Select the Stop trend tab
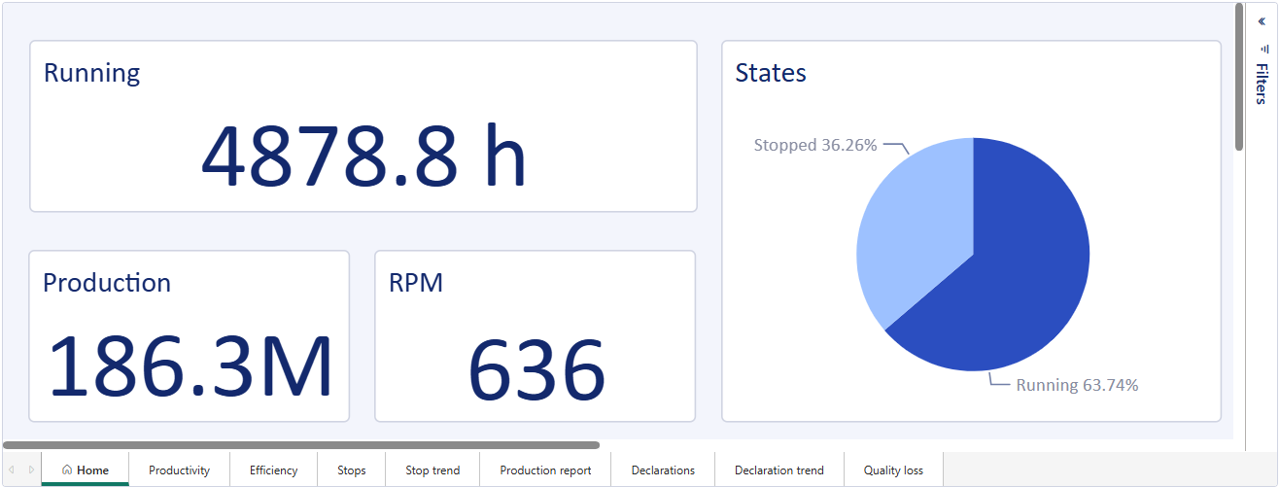The width and height of the screenshot is (1280, 487). coord(432,470)
